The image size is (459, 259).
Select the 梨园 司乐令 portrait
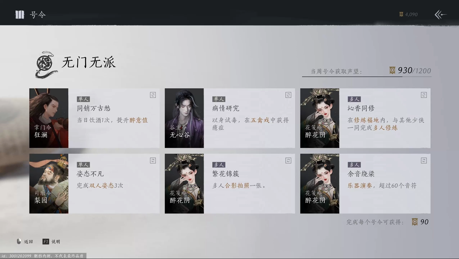click(49, 184)
